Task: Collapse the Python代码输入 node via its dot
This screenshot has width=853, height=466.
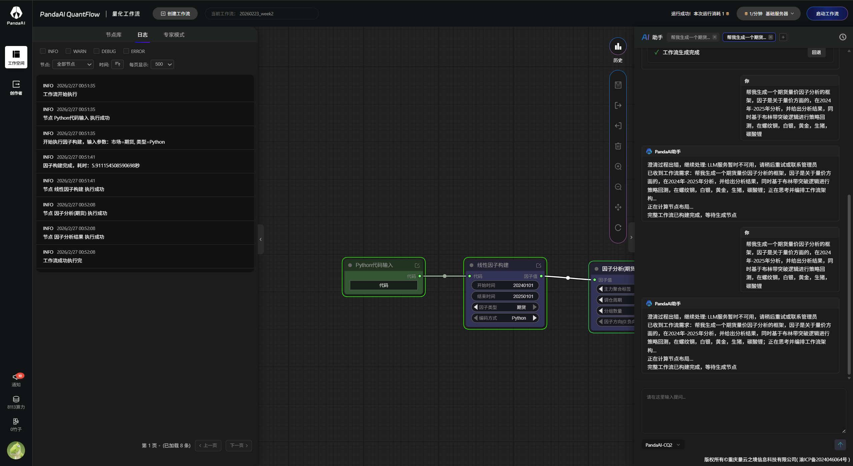Action: click(x=350, y=265)
